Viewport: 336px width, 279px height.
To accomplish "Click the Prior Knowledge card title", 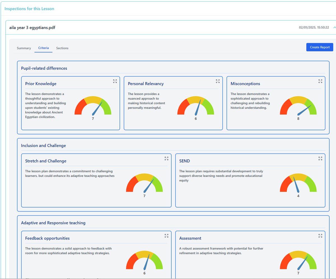I will (41, 83).
